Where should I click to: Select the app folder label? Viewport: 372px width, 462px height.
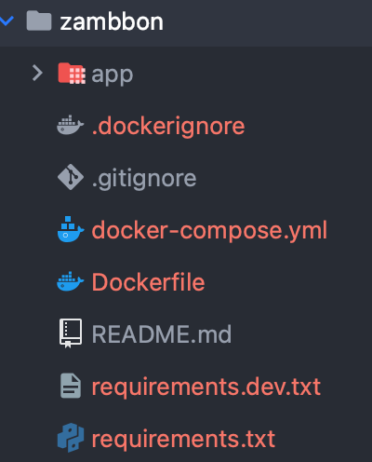113,75
